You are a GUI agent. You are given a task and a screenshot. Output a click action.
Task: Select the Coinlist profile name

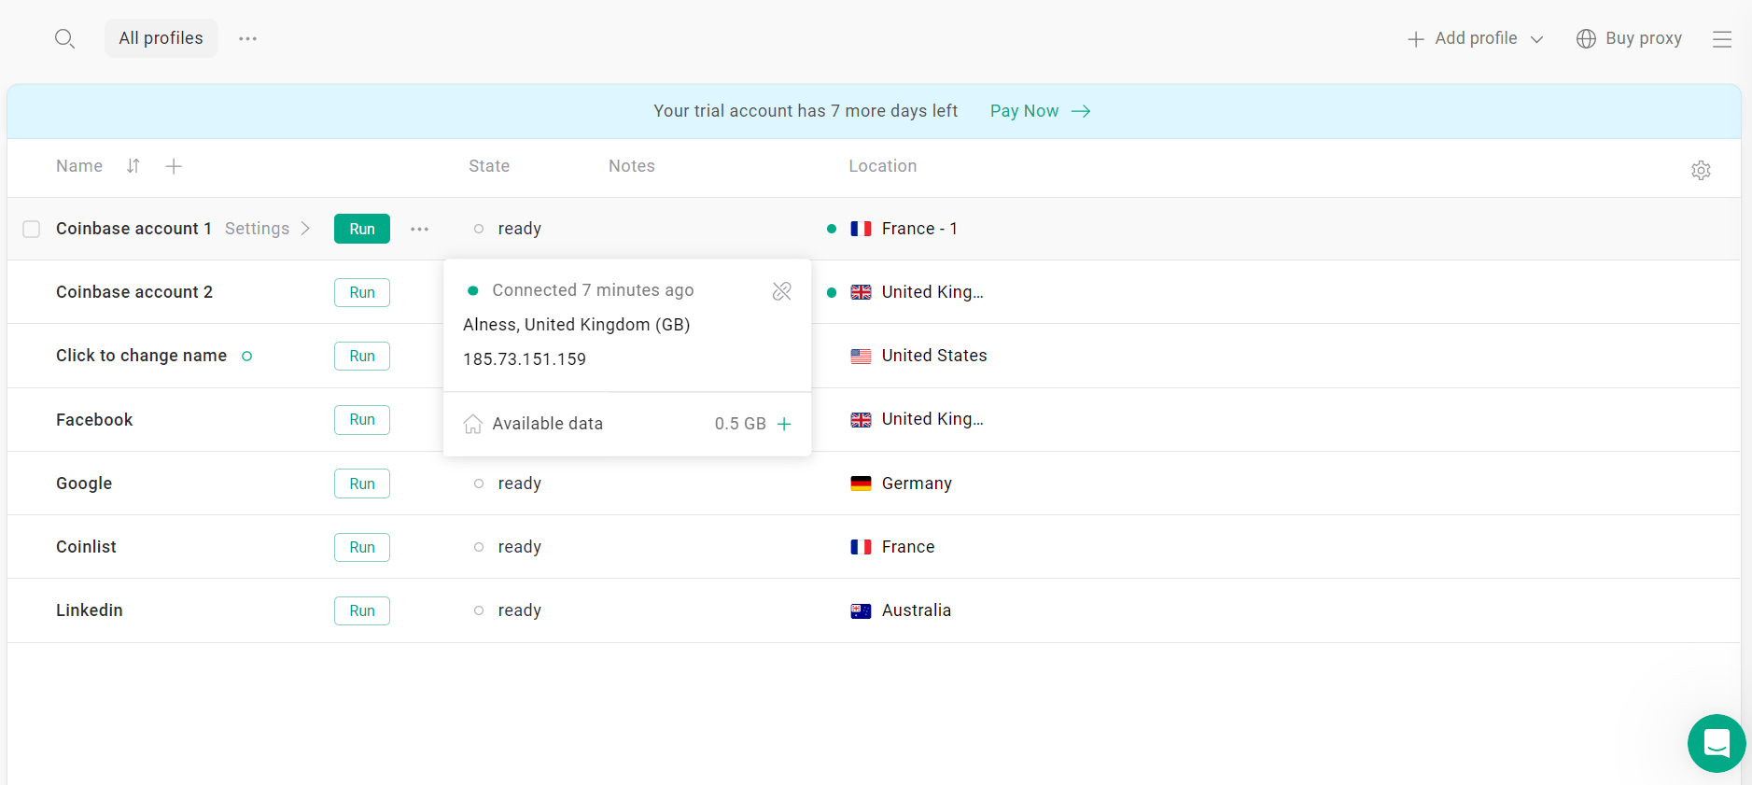(86, 547)
